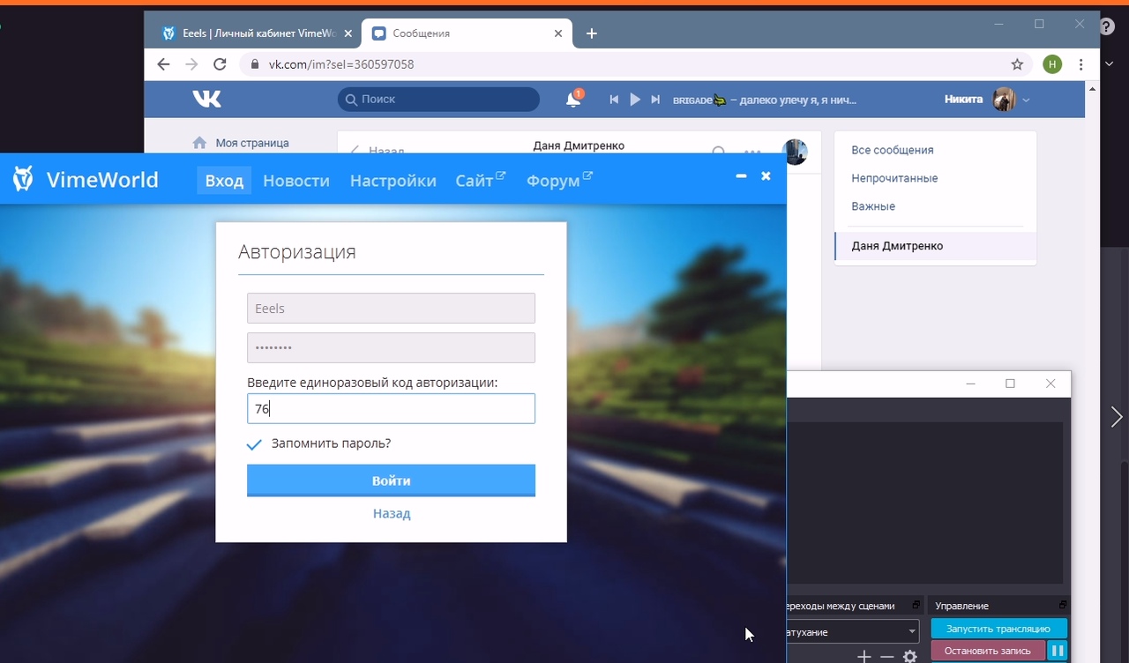Screen dimensions: 1129x663
Task: Open the Новости tab in VimeWorld
Action: [296, 180]
